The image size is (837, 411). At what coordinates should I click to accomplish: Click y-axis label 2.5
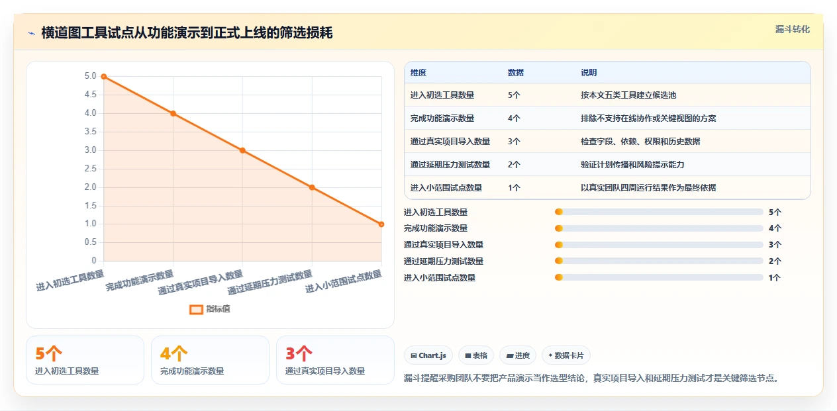90,169
